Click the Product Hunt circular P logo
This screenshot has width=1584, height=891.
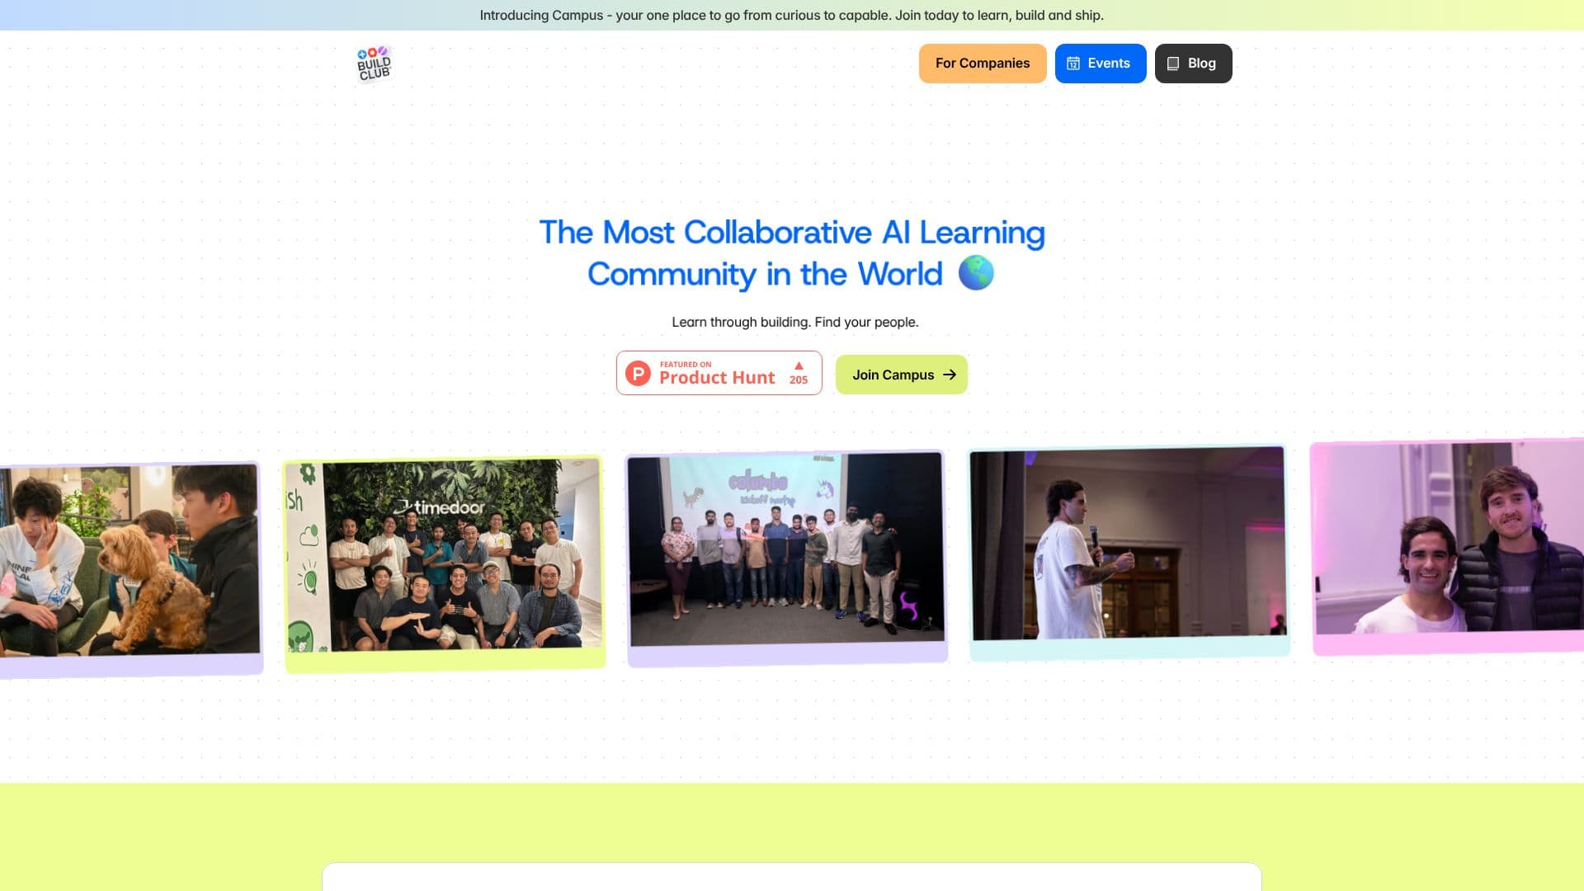tap(638, 374)
